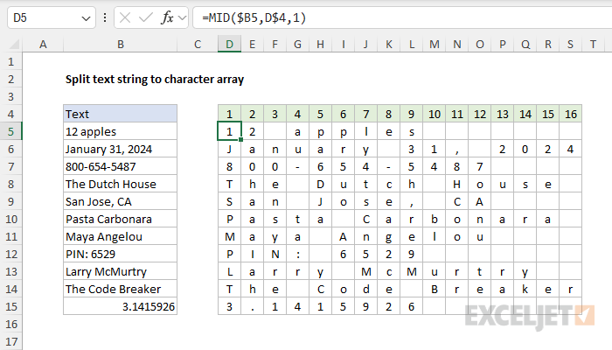612x350 pixels.
Task: Select column H header
Action: click(x=321, y=44)
